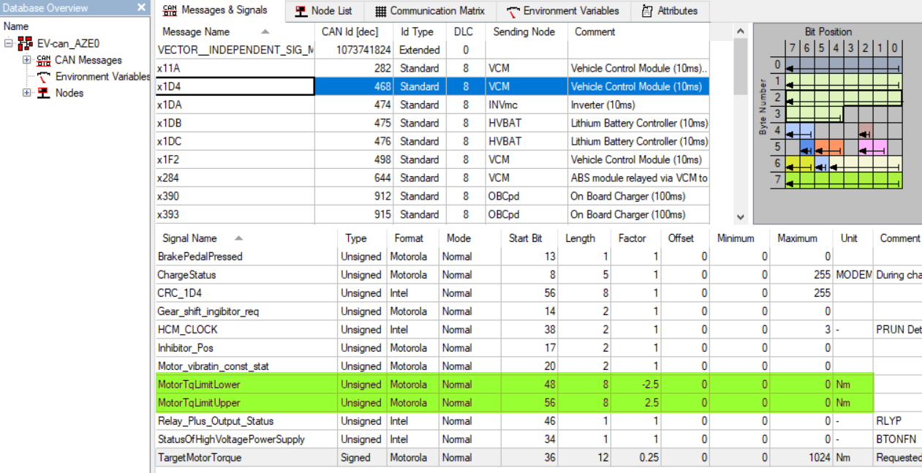Click the EV-can_AZE0 database icon
The image size is (922, 473).
tap(25, 44)
